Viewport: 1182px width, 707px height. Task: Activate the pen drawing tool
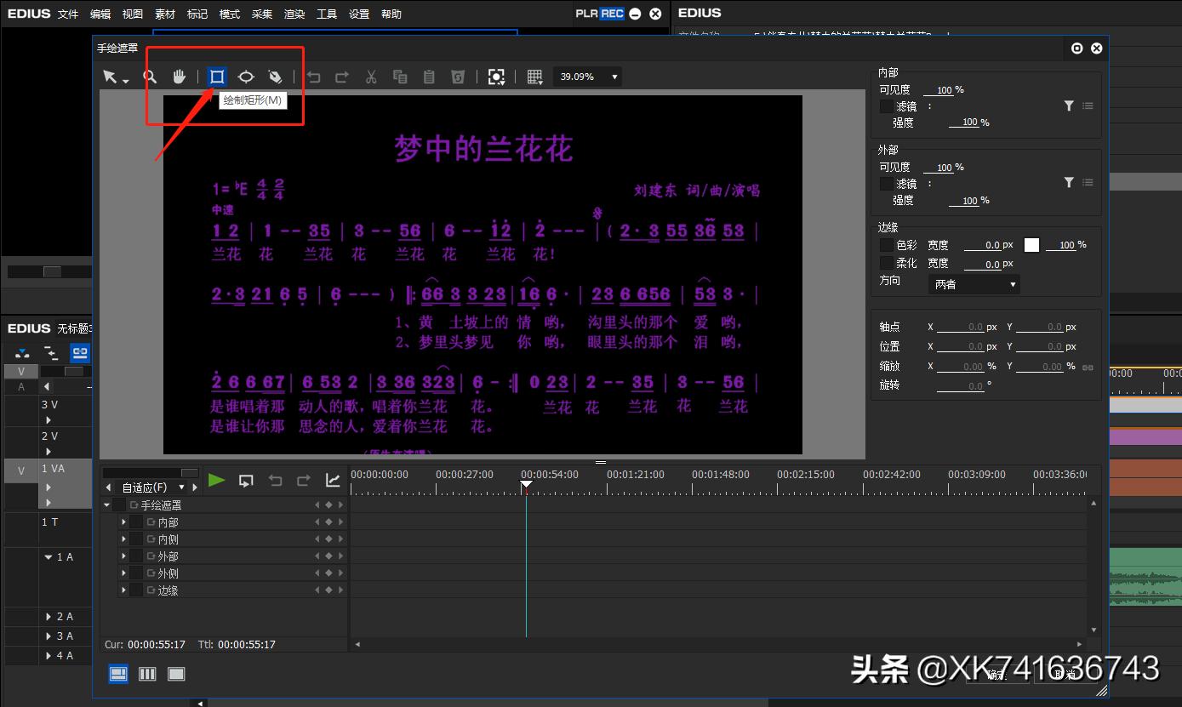click(275, 77)
